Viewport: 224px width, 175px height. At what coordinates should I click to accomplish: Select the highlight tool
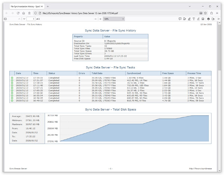[189, 19]
